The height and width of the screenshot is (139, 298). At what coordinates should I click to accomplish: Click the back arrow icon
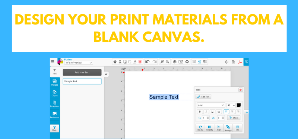(x=226, y=62)
